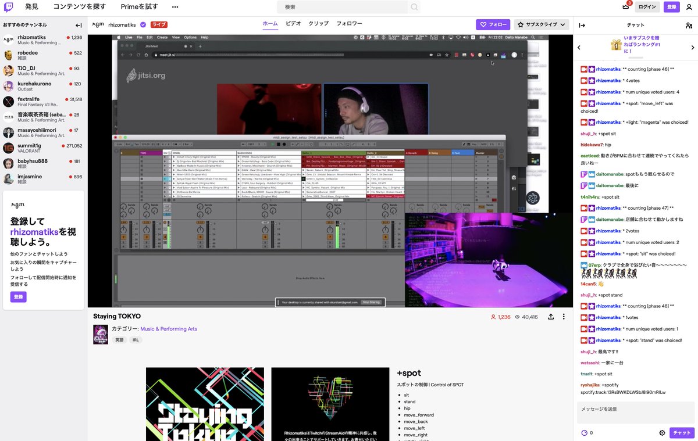698x441 pixels.
Task: Send message with チャット button
Action: 682,433
